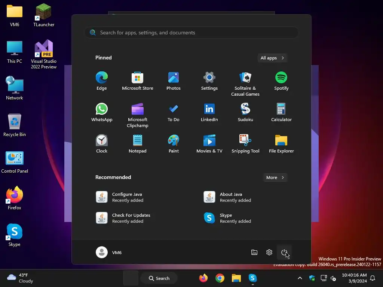This screenshot has height=287, width=383.
Task: Click the muted volume tray icon
Action: click(333, 278)
